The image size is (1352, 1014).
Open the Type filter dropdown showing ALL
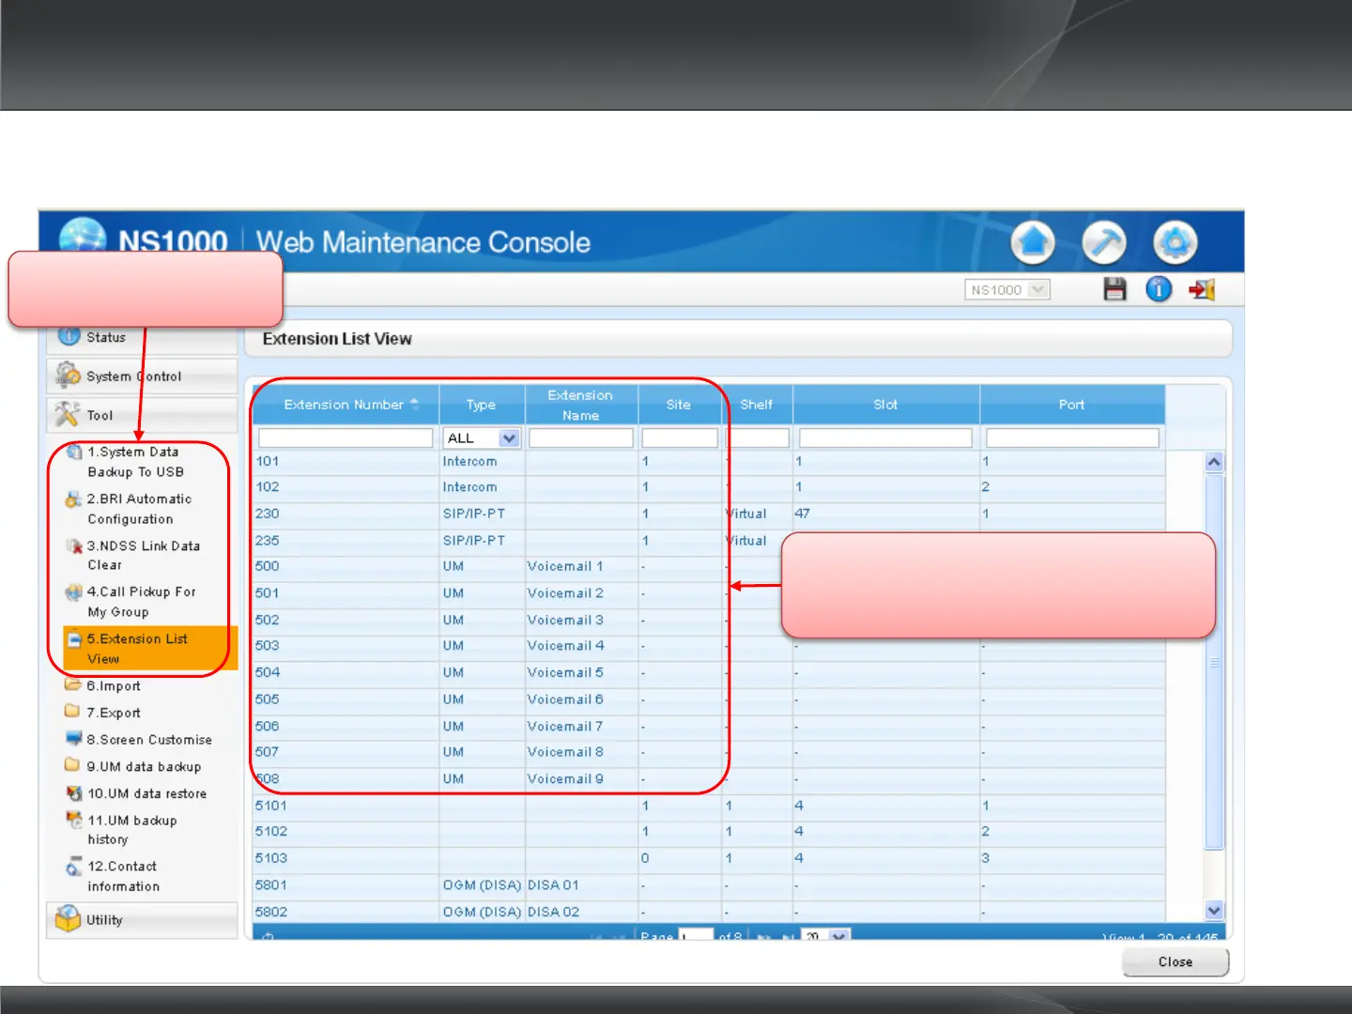[482, 438]
